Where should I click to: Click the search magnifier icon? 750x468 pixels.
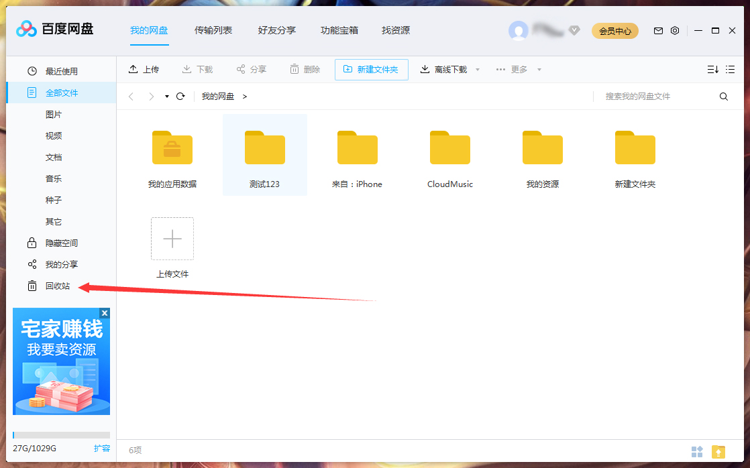[723, 96]
